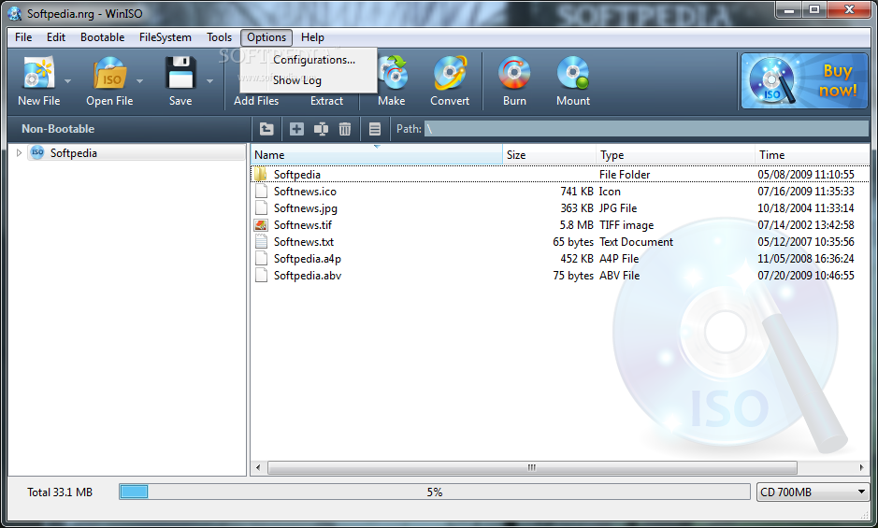878x528 pixels.
Task: Click the Path input field
Action: tap(646, 129)
